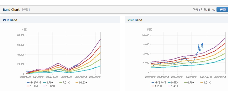Click the purple line peak in PER chart
Viewport: 228px width, 91px height.
pyautogui.click(x=100, y=39)
